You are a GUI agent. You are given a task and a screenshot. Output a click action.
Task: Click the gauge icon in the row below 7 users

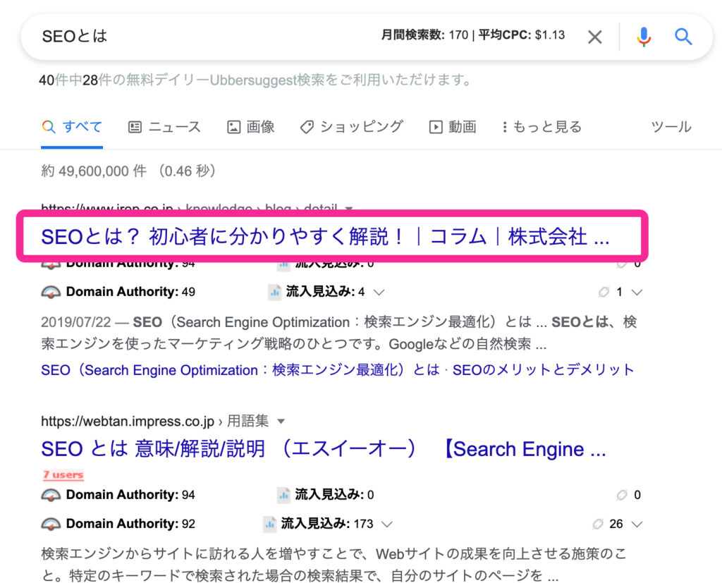click(51, 495)
